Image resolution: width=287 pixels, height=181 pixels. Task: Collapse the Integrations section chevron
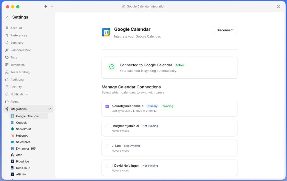[50, 109]
